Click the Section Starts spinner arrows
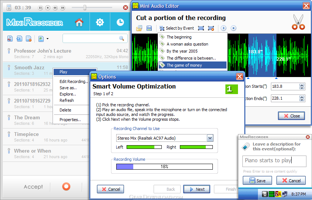Viewport: 312px width, 200px height. pyautogui.click(x=302, y=86)
